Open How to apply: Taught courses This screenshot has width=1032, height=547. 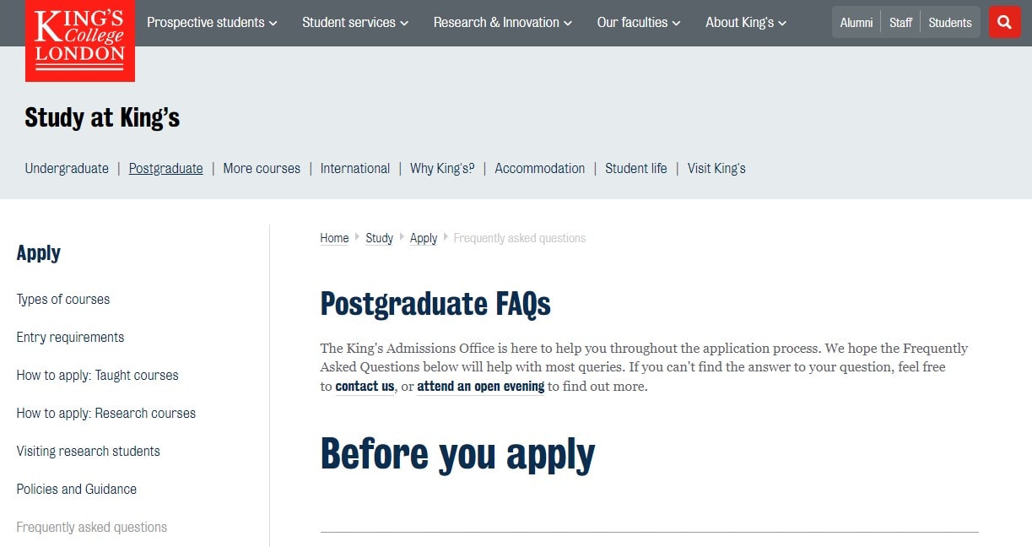click(x=98, y=375)
